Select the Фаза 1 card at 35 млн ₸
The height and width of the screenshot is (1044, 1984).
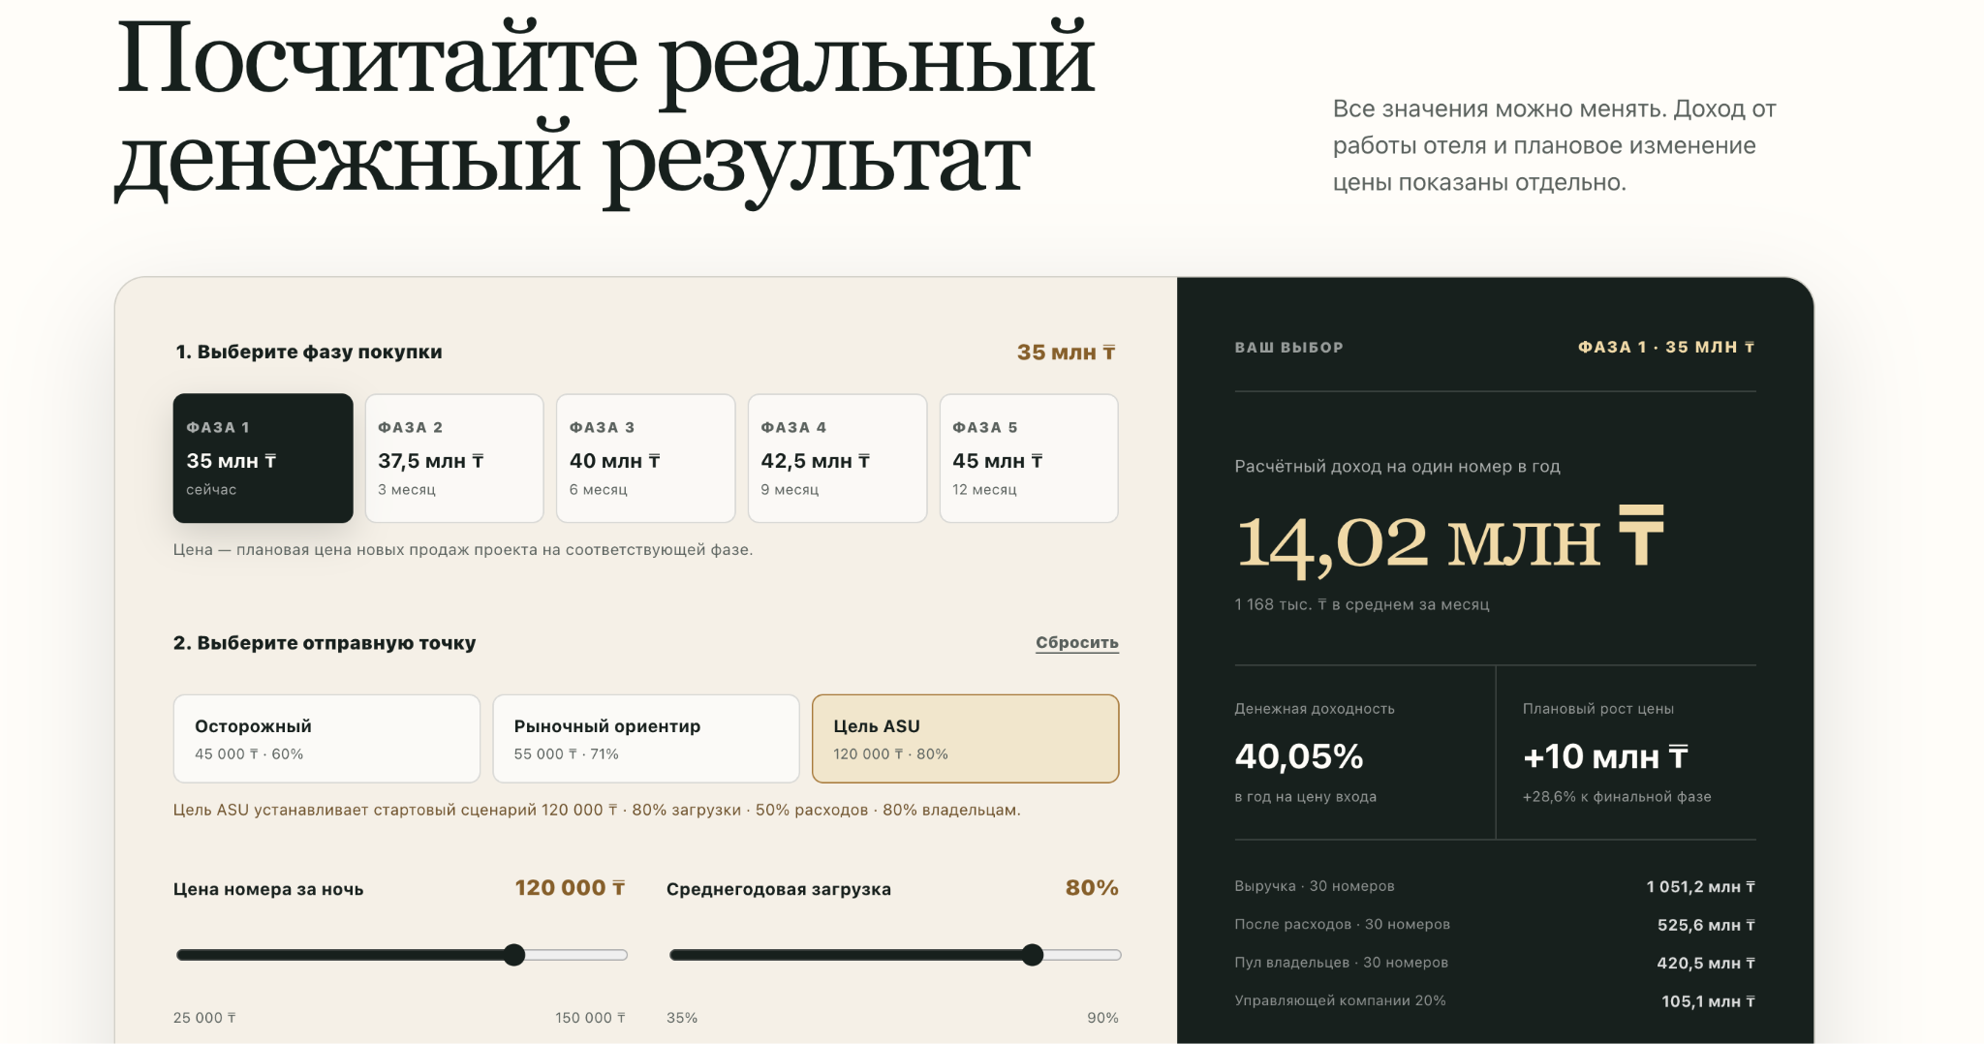coord(263,458)
